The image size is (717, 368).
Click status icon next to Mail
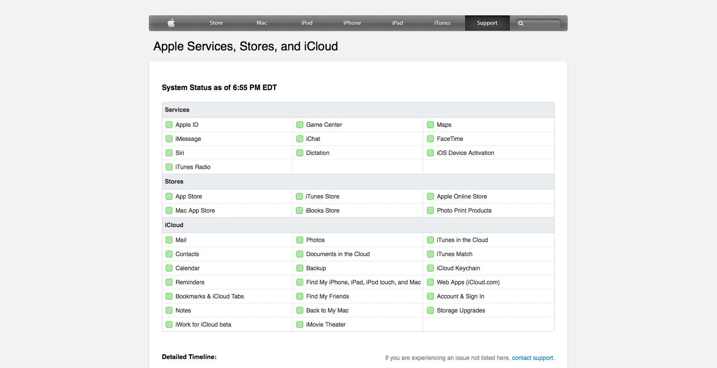pos(169,240)
